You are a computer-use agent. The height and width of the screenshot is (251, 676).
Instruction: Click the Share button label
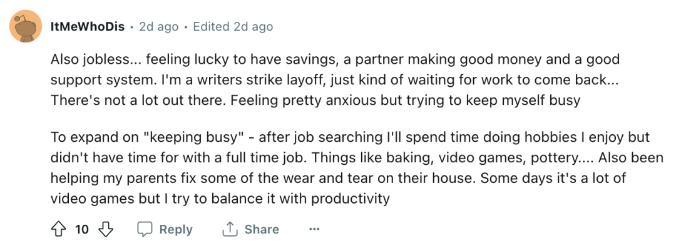pos(262,230)
